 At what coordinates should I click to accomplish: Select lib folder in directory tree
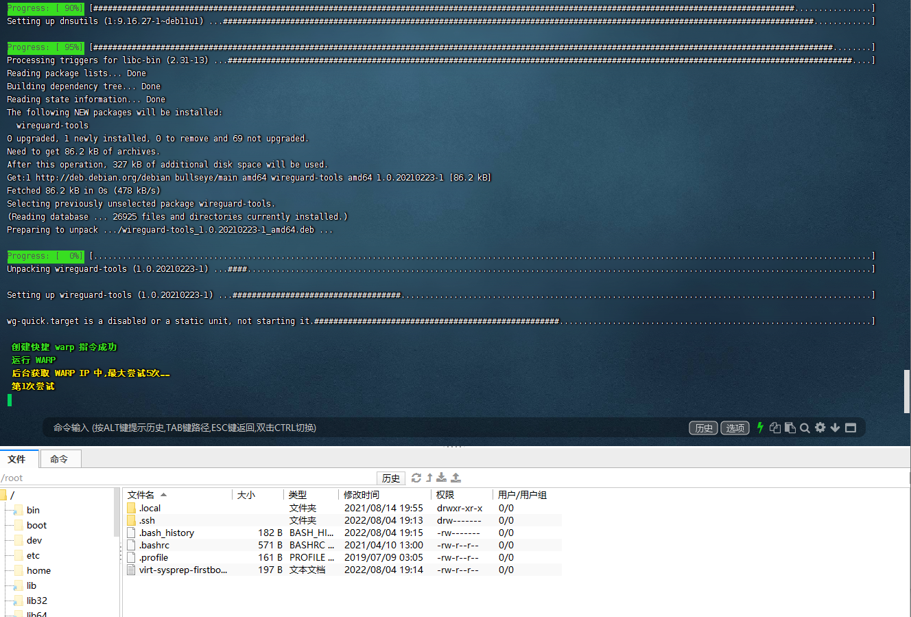32,585
